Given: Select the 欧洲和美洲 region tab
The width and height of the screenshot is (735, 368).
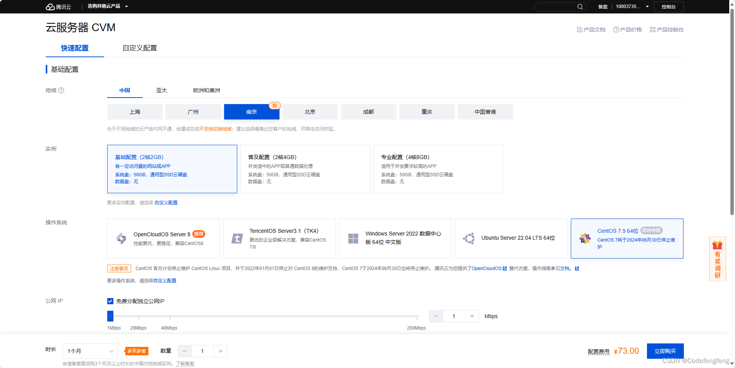Looking at the screenshot, I should pyautogui.click(x=206, y=90).
